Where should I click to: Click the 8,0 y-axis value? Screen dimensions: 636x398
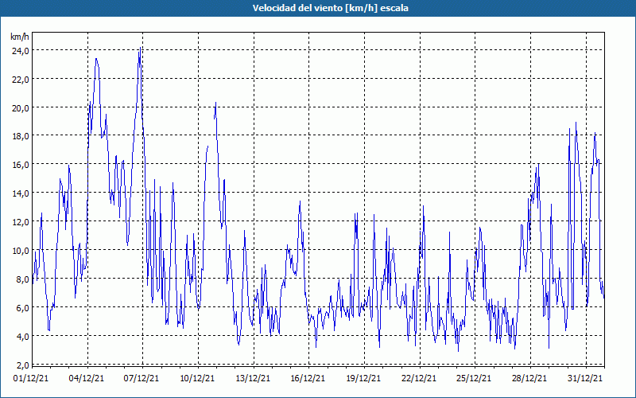(22, 279)
